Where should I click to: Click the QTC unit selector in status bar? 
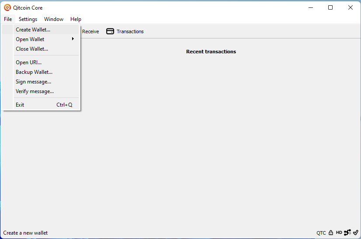pyautogui.click(x=321, y=233)
